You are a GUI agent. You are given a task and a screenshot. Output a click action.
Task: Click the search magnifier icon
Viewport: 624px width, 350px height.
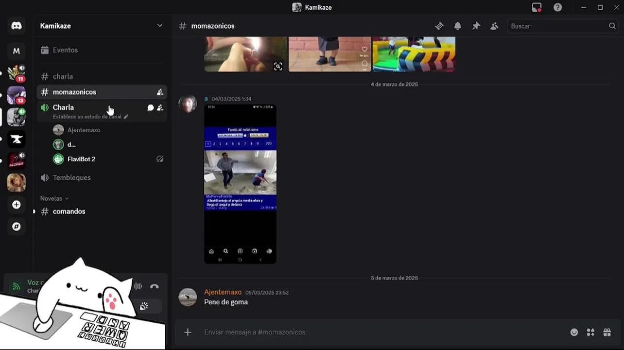(612, 26)
